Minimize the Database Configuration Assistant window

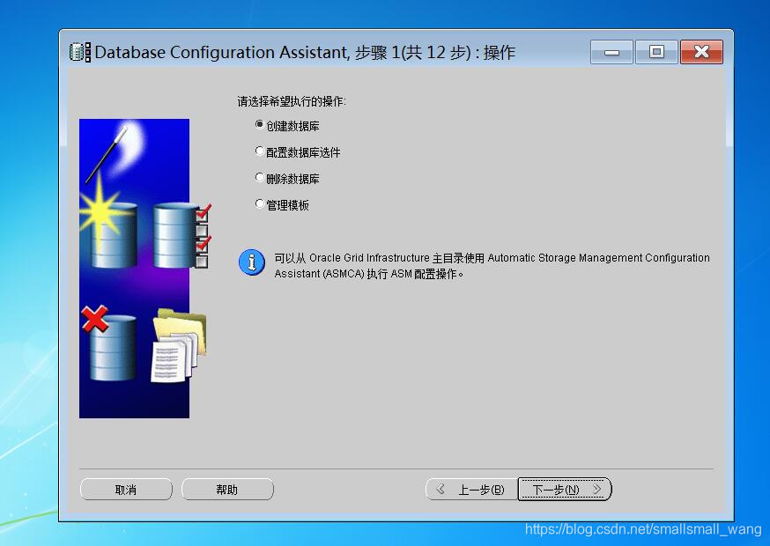611,52
